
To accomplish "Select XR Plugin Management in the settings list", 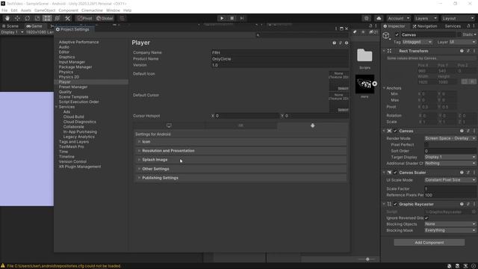I will (80, 167).
